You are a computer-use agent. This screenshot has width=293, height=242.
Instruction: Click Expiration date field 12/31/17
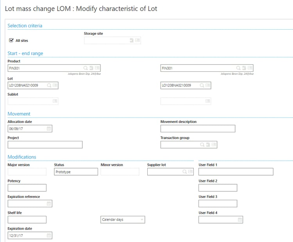(x=30, y=235)
